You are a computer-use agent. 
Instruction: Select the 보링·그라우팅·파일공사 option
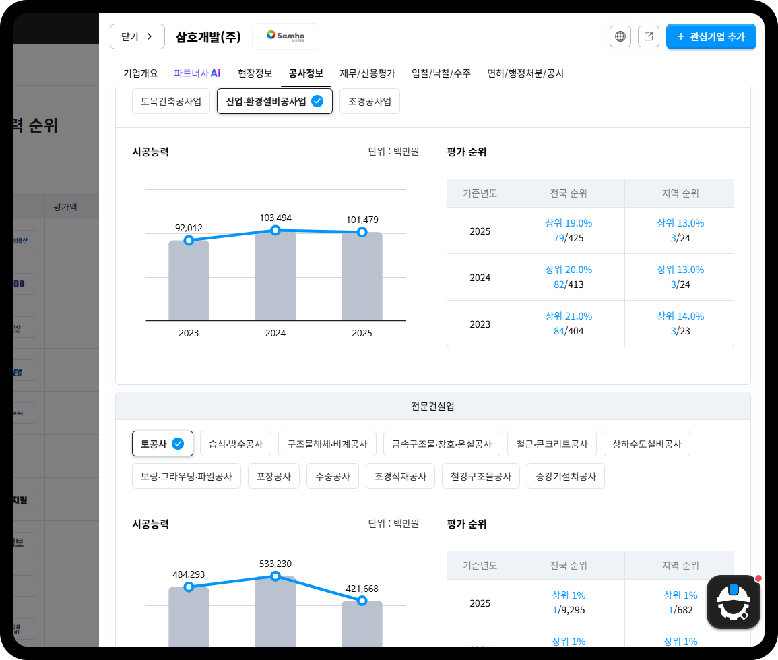tap(187, 476)
